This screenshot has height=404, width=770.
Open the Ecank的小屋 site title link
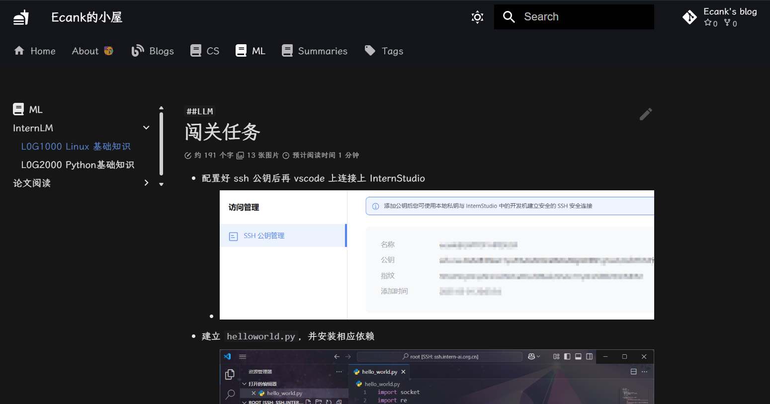[x=86, y=17]
